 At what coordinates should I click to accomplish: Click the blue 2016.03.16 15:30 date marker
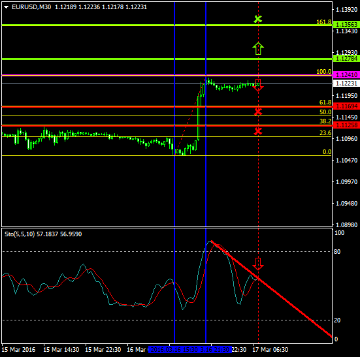click(174, 350)
